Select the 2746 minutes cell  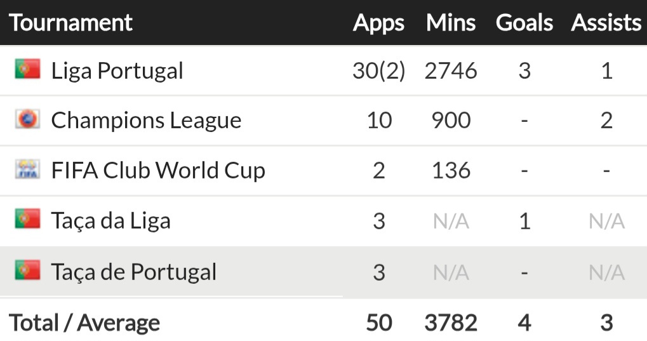tap(451, 70)
